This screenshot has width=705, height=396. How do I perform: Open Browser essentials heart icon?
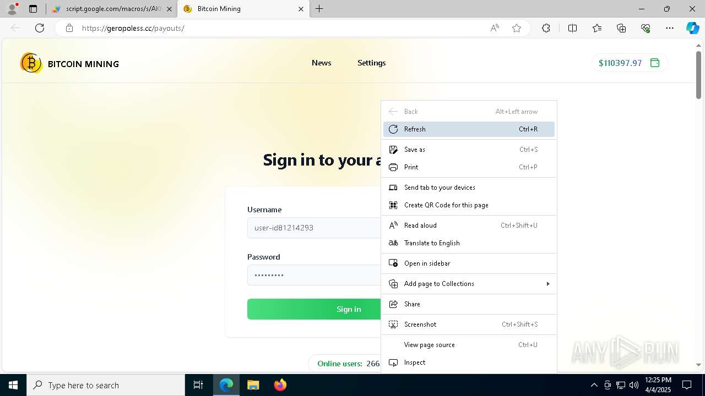[646, 28]
